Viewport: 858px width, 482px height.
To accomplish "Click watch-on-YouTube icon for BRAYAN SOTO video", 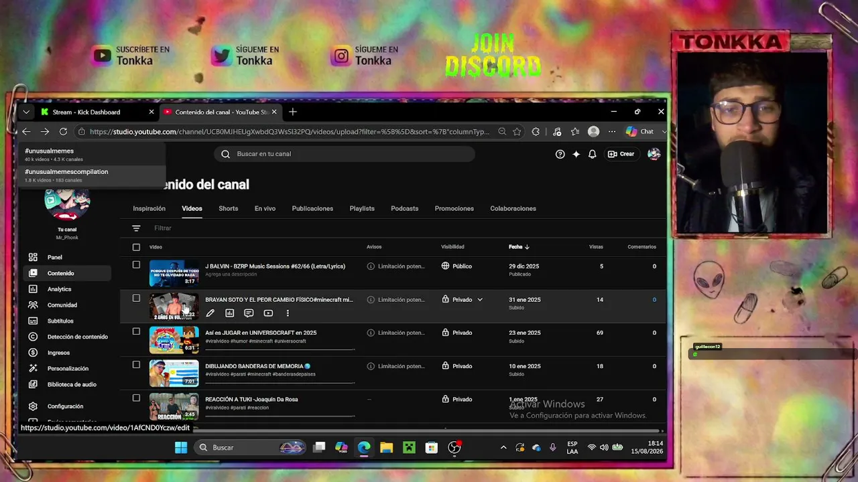I will [268, 313].
